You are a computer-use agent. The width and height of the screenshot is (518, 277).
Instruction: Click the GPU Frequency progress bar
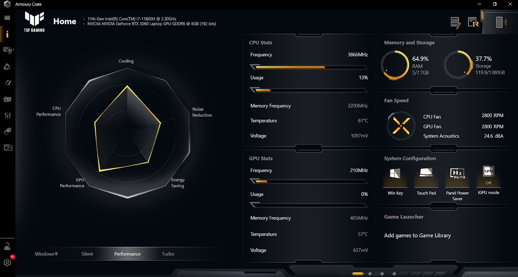click(x=309, y=181)
